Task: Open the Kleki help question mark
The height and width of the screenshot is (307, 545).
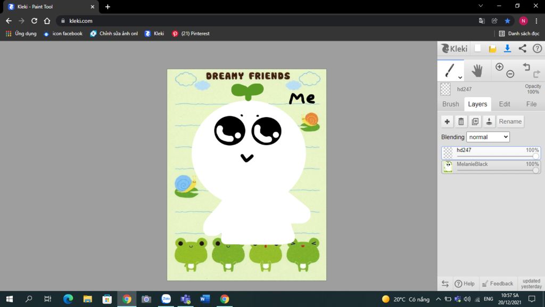Action: 538,49
